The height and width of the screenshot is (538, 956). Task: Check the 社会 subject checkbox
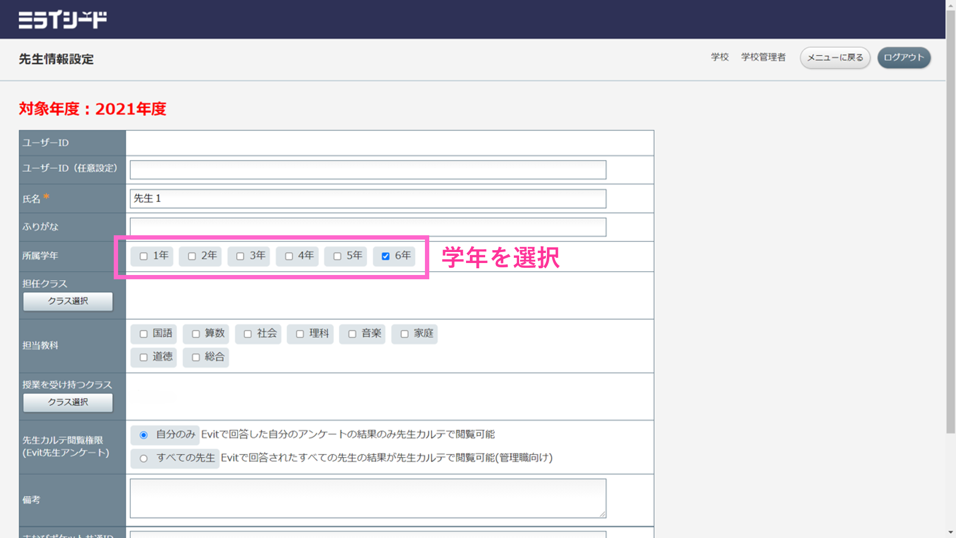pos(248,334)
